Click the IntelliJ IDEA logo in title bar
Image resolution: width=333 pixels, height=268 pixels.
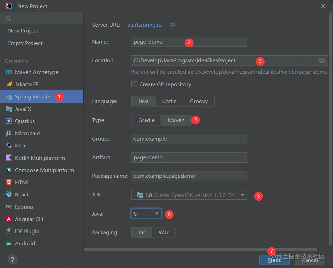(x=9, y=6)
